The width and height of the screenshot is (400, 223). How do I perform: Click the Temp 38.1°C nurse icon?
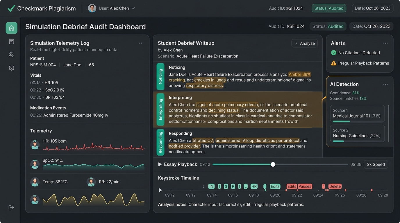[35, 182]
